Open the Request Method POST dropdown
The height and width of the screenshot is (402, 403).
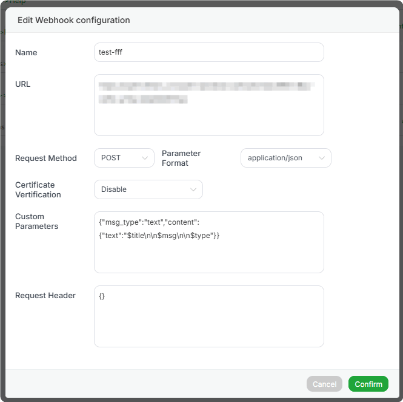click(x=124, y=158)
